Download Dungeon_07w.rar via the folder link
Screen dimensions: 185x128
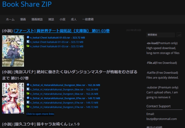click(64, 107)
